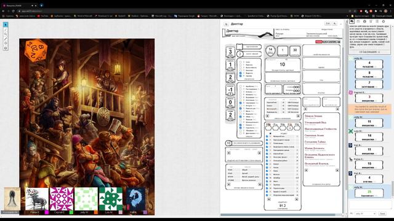Click the modify icon right below attacks table

[298, 116]
